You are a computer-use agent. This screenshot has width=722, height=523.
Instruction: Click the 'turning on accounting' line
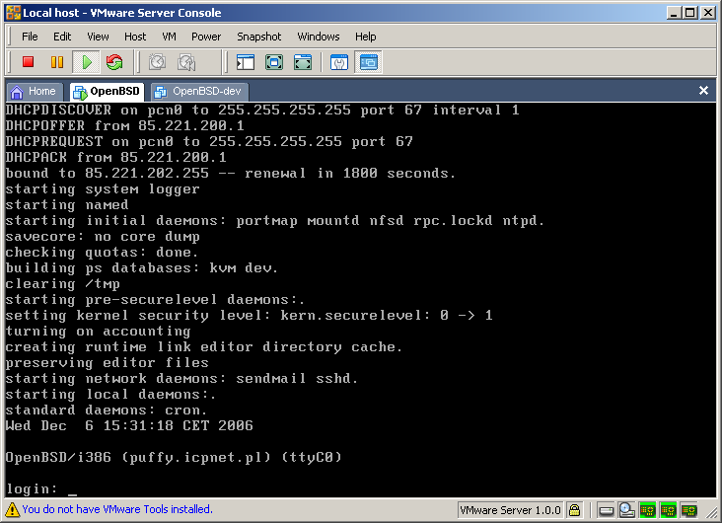98,331
